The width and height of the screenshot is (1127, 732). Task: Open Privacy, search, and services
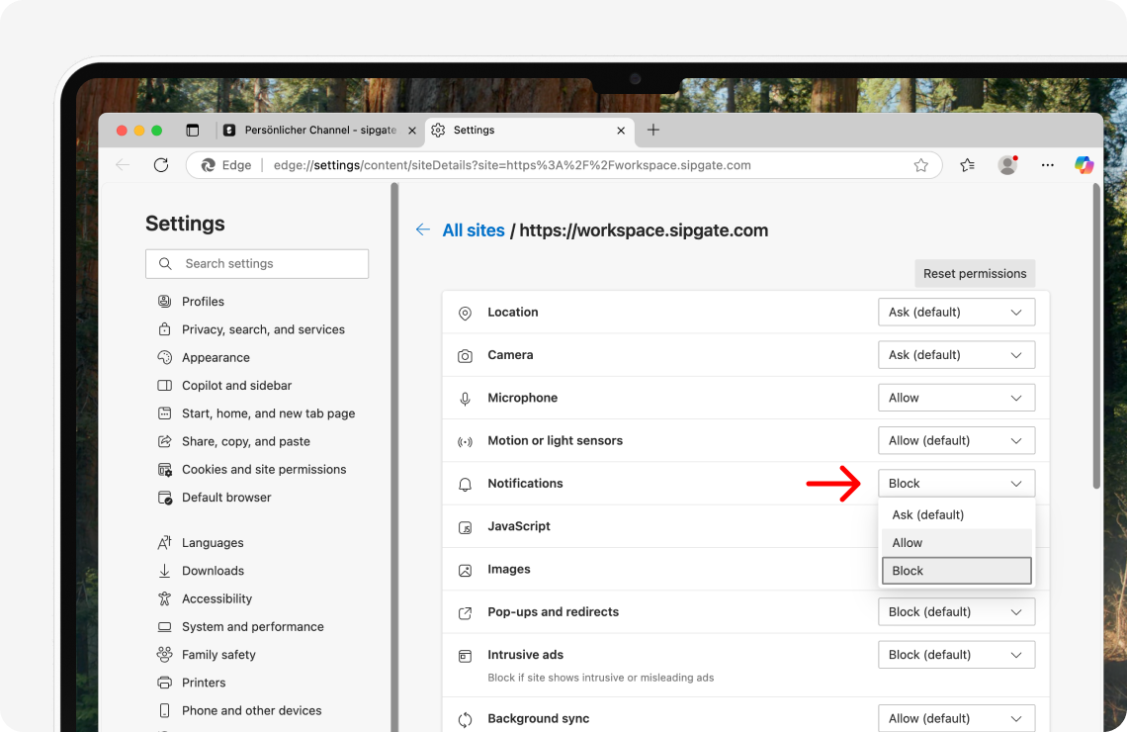click(251, 329)
